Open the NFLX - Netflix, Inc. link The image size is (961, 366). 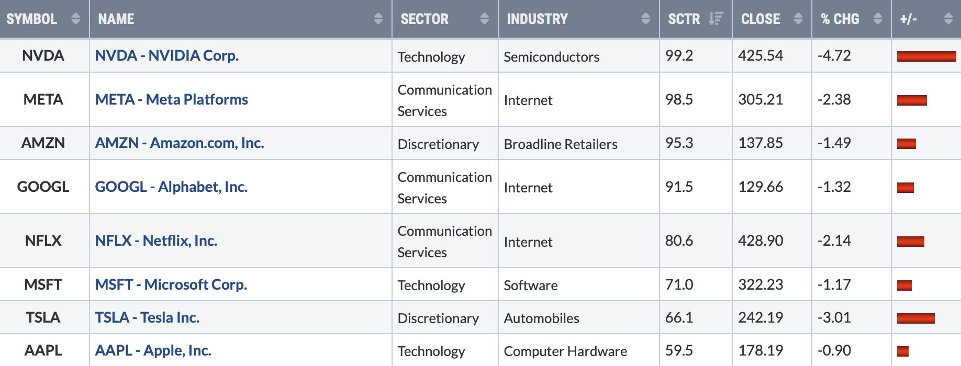156,241
